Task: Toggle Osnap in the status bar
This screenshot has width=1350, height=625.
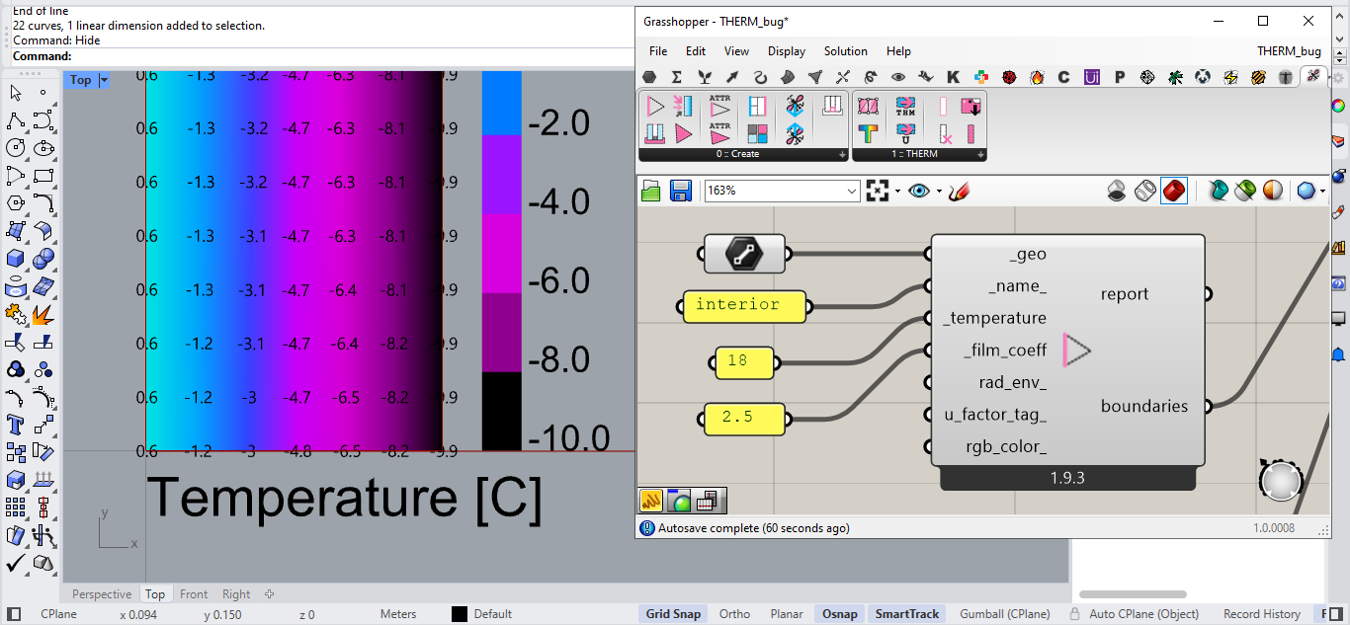Action: tap(839, 614)
